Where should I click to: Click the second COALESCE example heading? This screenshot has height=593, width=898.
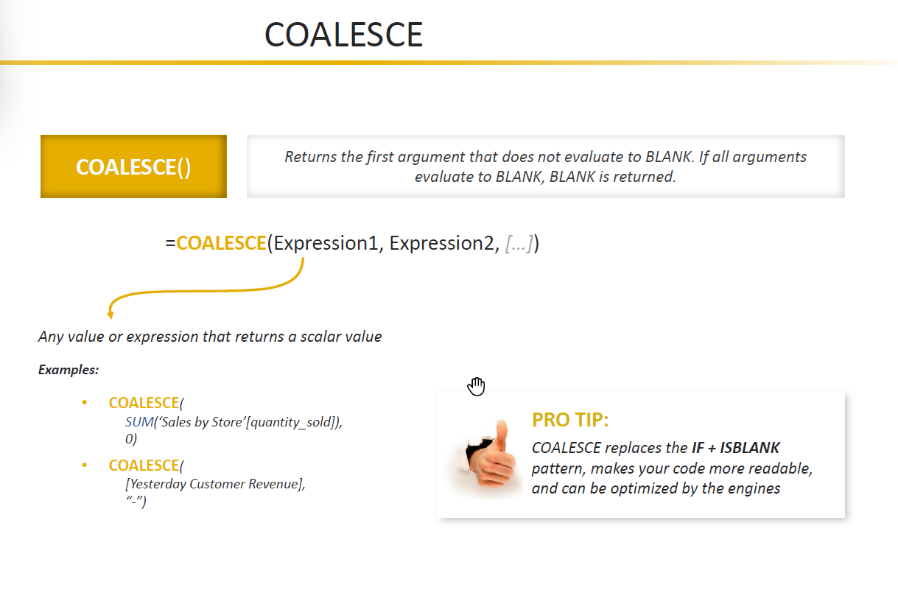(144, 466)
